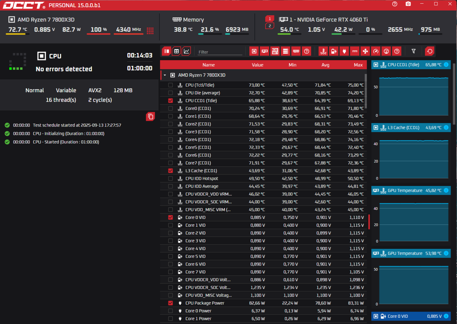Toggle the current sensor filter icon

pyautogui.click(x=355, y=51)
